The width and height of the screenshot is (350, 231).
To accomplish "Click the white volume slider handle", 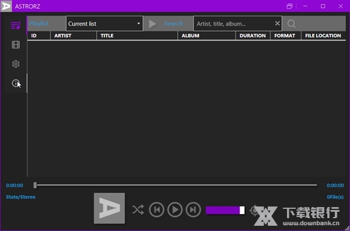I will coord(242,210).
